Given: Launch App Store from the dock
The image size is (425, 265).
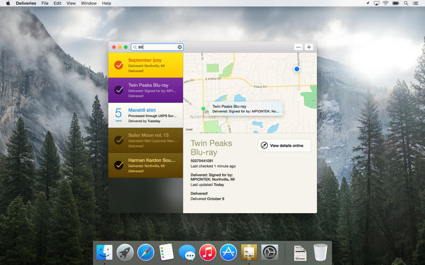Looking at the screenshot, I should coord(228,252).
